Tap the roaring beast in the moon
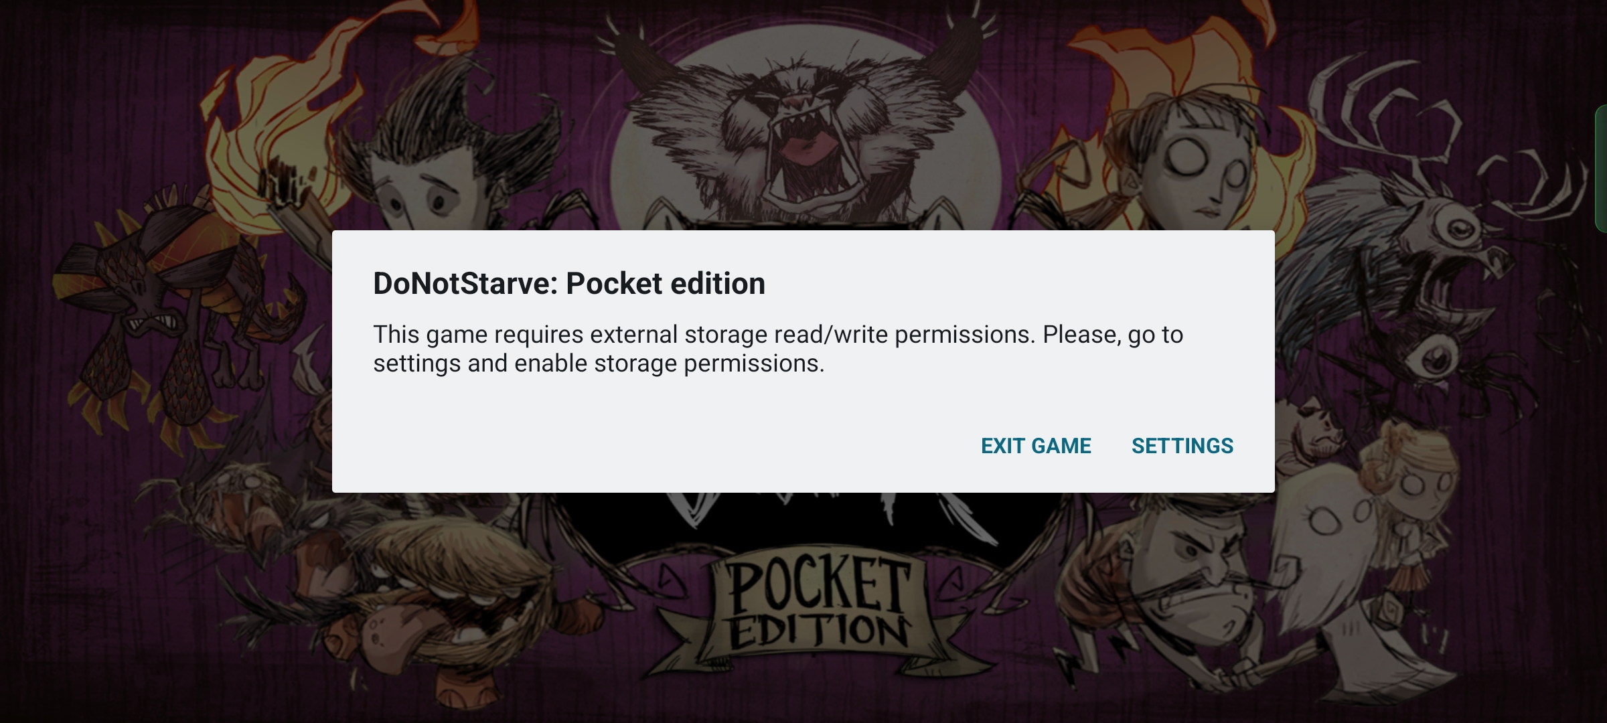Viewport: 1607px width, 723px height. tap(797, 127)
